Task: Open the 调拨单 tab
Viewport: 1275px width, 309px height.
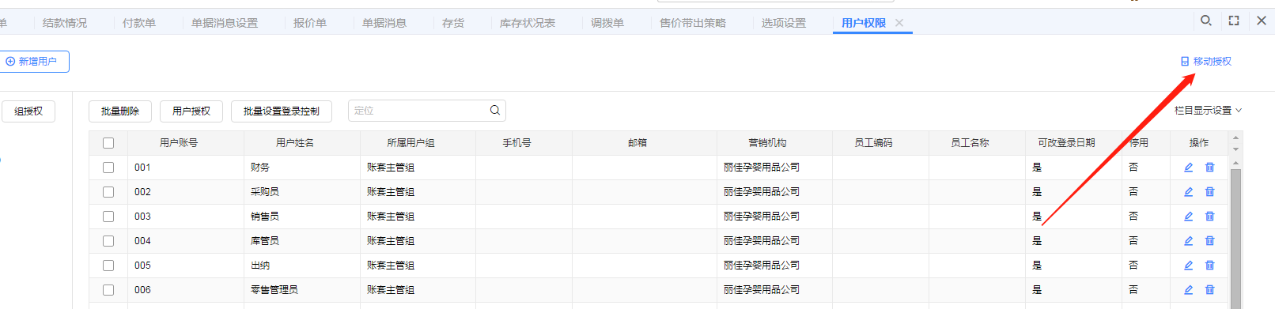Action: [x=607, y=23]
